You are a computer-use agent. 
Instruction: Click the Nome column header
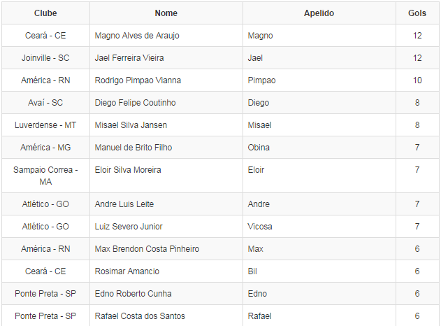pos(166,13)
